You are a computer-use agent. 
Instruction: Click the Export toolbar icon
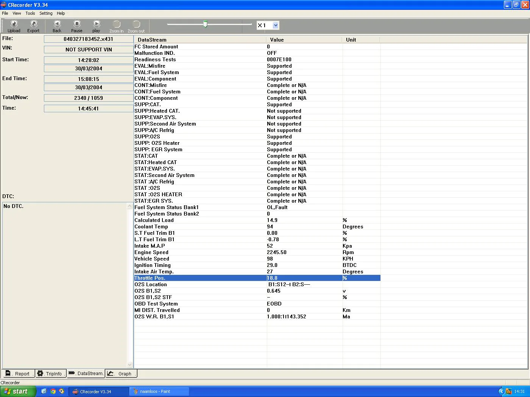point(33,26)
